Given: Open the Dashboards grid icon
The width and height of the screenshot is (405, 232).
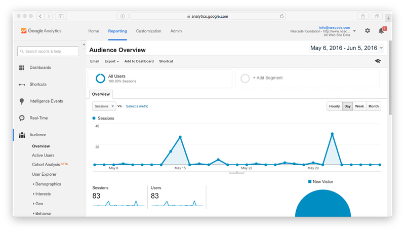Looking at the screenshot, I should pyautogui.click(x=22, y=68).
